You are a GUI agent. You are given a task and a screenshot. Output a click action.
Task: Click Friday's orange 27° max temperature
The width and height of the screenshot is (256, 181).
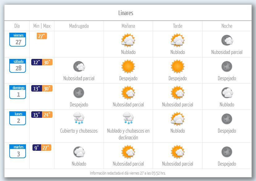click(42, 36)
